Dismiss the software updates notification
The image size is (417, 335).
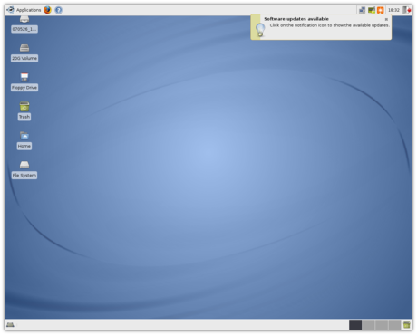click(386, 19)
